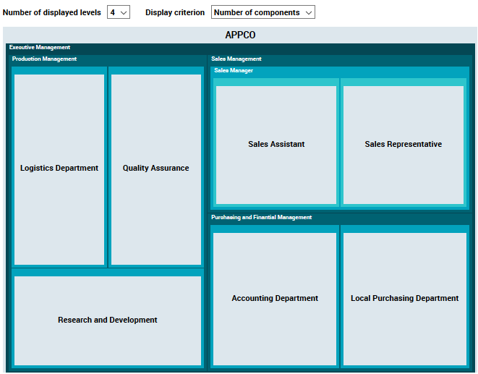Select the Local Purchasing Department tile
478x374 pixels.
[x=404, y=299]
